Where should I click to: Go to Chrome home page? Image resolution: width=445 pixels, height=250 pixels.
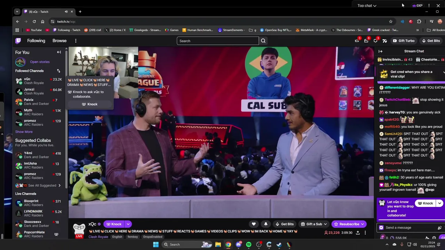42,22
